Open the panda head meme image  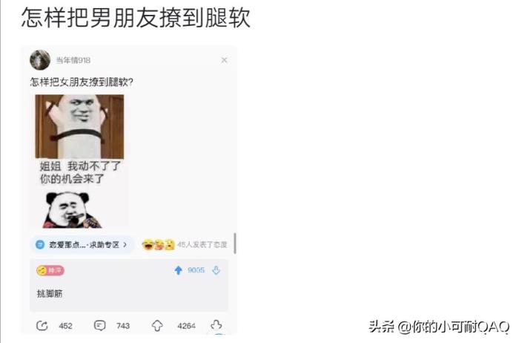(72, 210)
